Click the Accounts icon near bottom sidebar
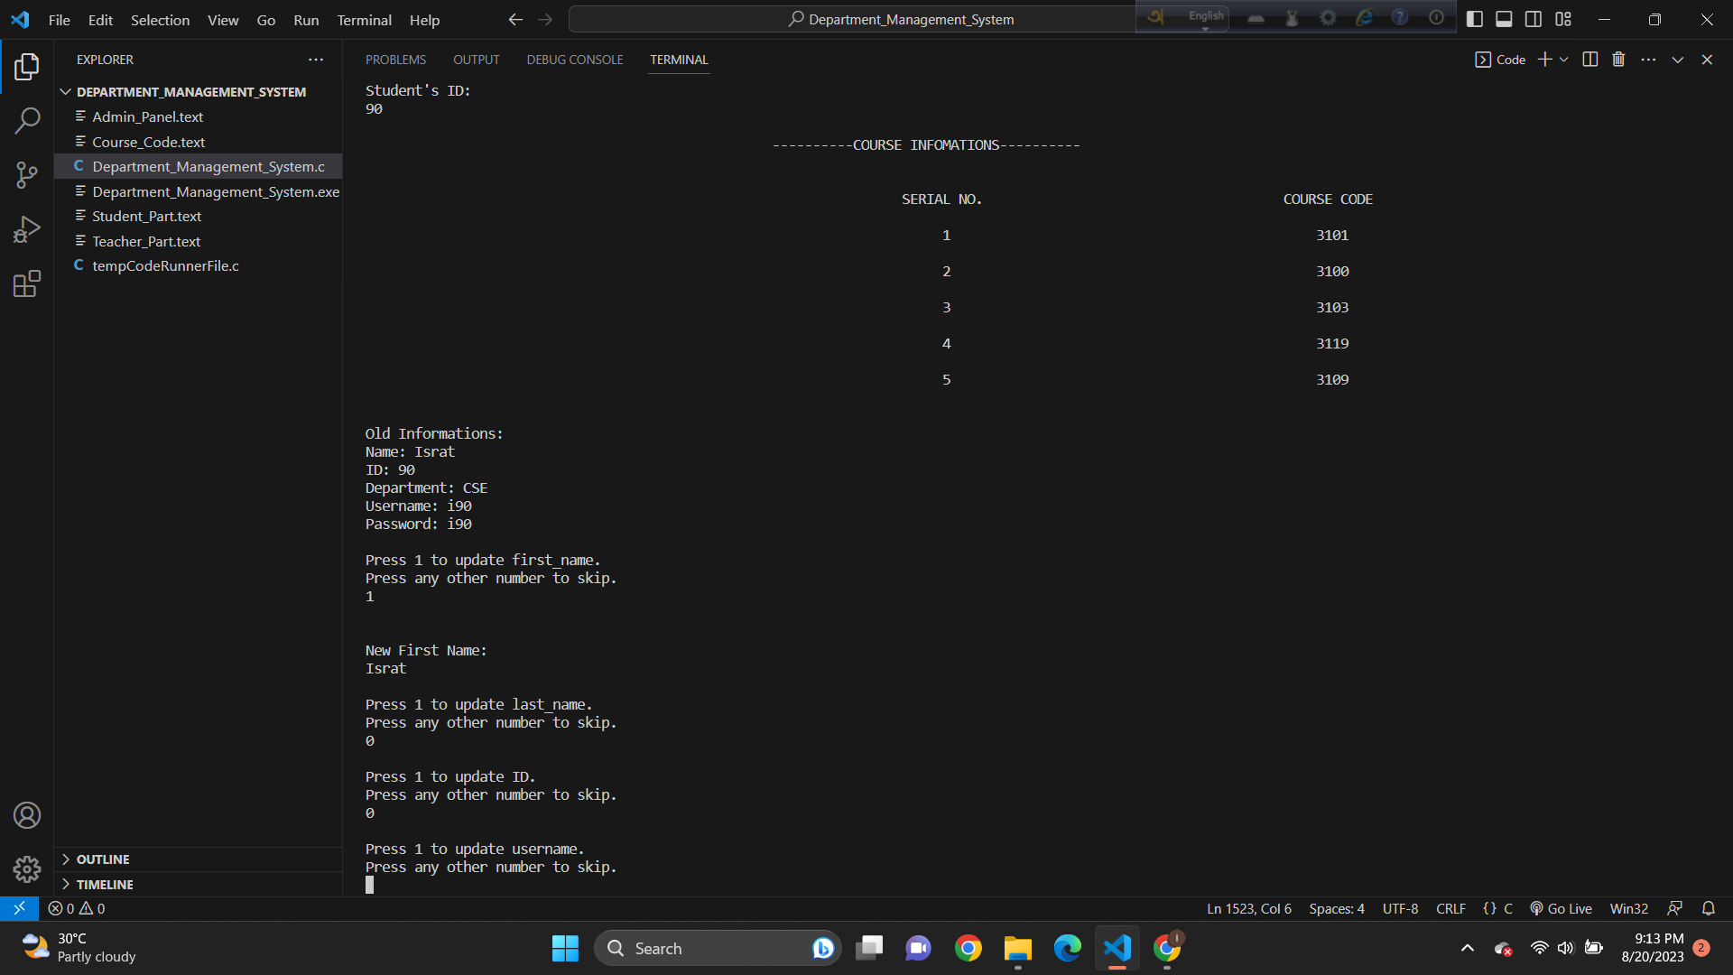This screenshot has width=1733, height=975. [27, 814]
